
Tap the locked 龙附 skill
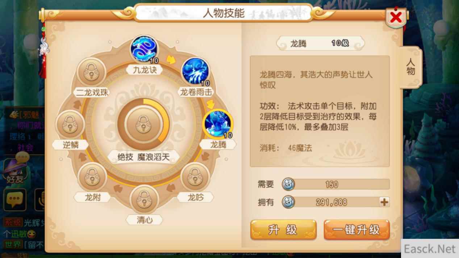point(93,177)
